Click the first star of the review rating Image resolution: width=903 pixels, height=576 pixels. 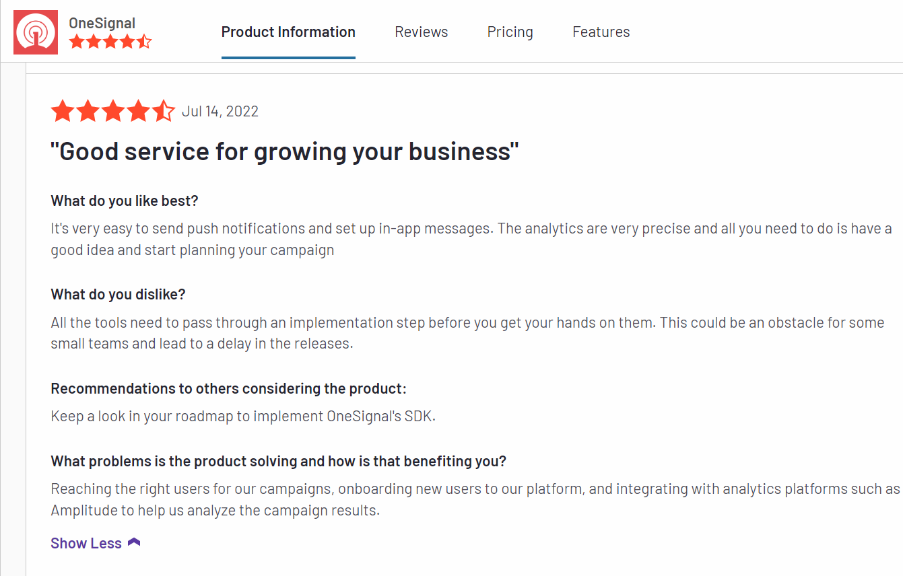(x=63, y=111)
